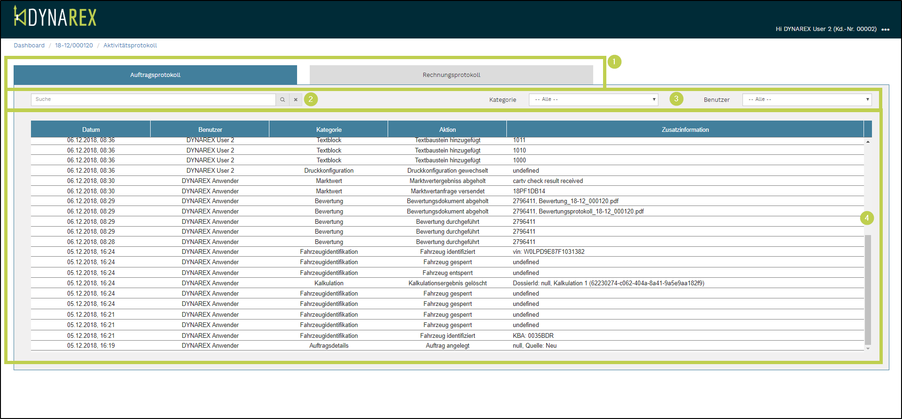Click the Aktion column header
The height and width of the screenshot is (419, 902).
(447, 130)
